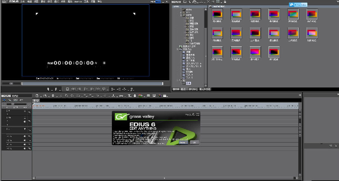Click the delete X icon in effects toolbar

point(208,2)
